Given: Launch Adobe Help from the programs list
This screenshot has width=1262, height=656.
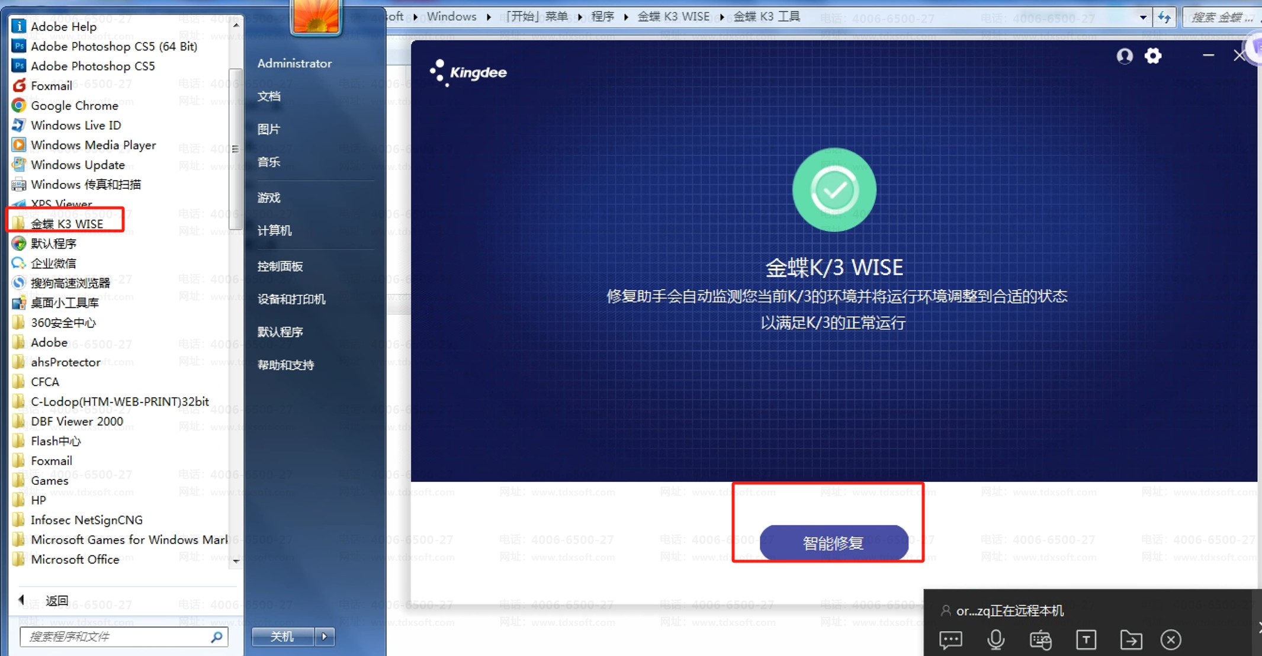Looking at the screenshot, I should click(63, 27).
